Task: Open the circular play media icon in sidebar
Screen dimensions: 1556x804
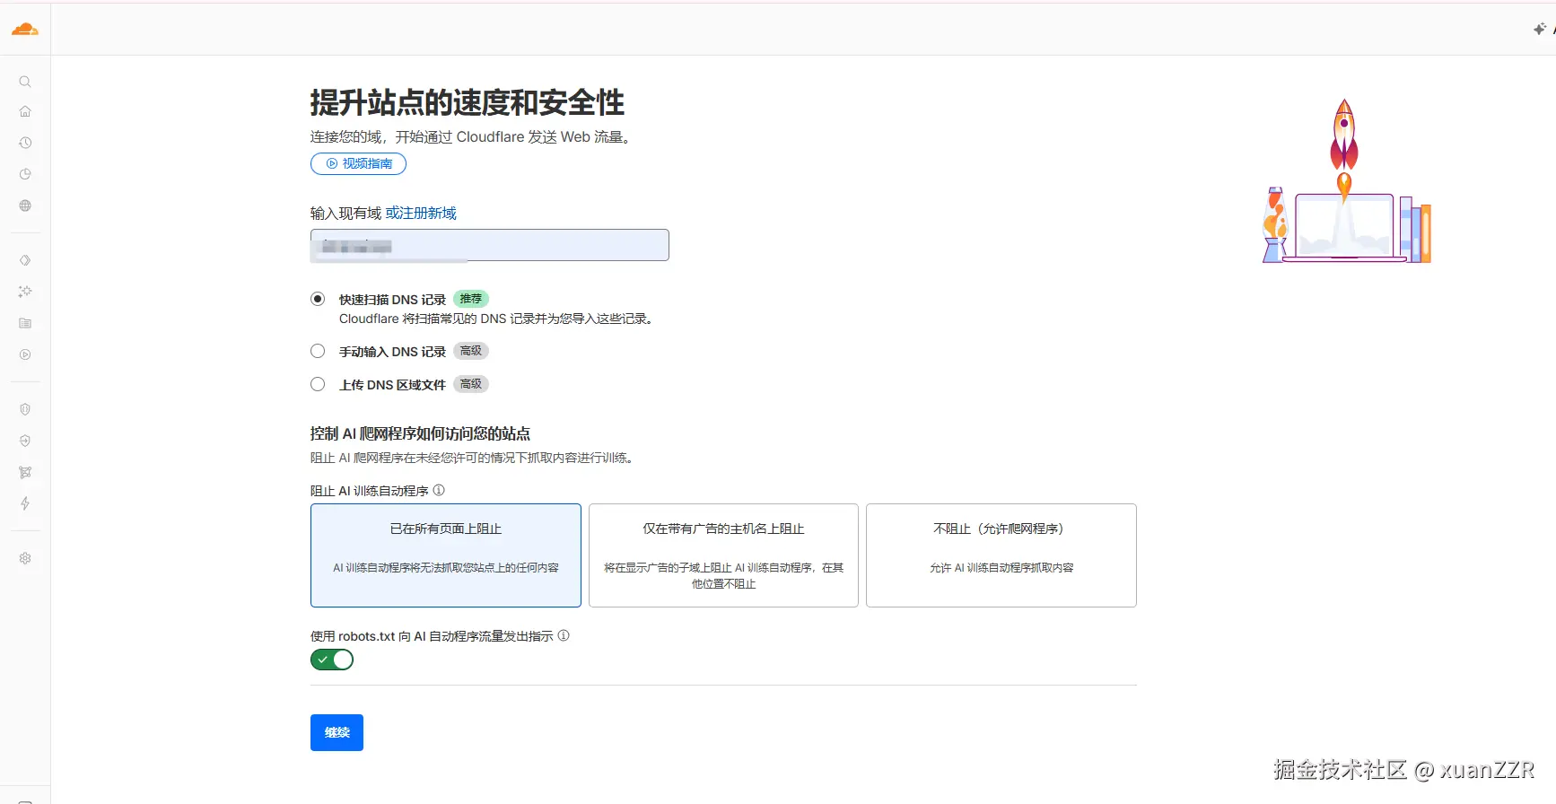Action: pos(25,354)
